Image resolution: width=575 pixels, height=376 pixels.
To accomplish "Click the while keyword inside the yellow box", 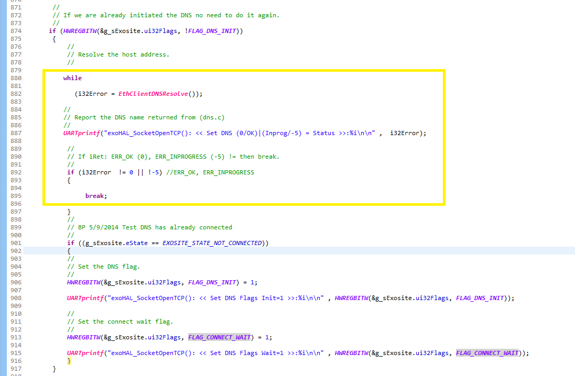I will [x=72, y=78].
